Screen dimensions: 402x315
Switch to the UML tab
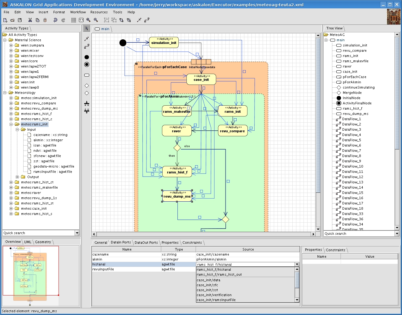(x=28, y=242)
